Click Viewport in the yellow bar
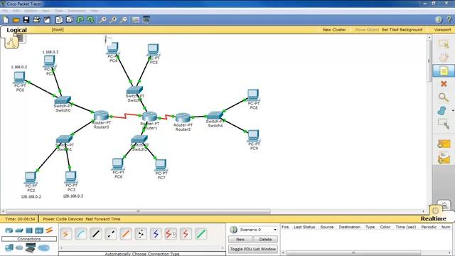The height and width of the screenshot is (256, 455). (442, 30)
